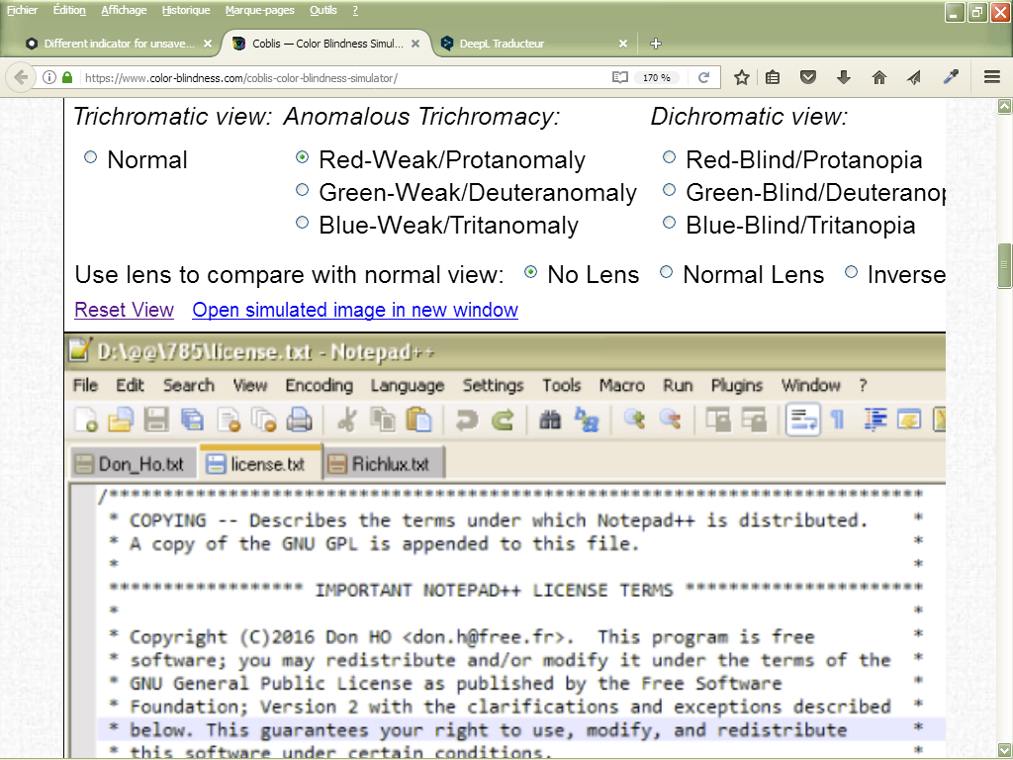1013x760 pixels.
Task: Go back with Firefox back arrow
Action: [21, 77]
